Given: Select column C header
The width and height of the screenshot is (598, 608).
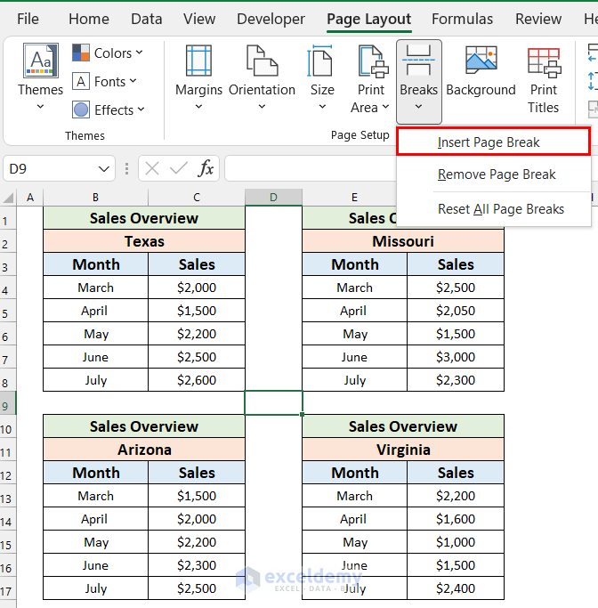Looking at the screenshot, I should point(197,198).
